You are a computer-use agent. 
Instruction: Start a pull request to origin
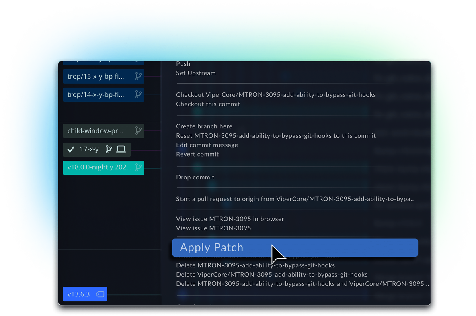click(295, 199)
